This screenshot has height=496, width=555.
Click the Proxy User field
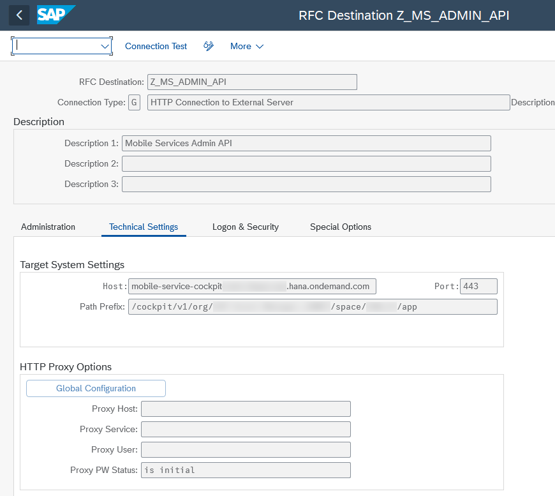click(x=246, y=450)
